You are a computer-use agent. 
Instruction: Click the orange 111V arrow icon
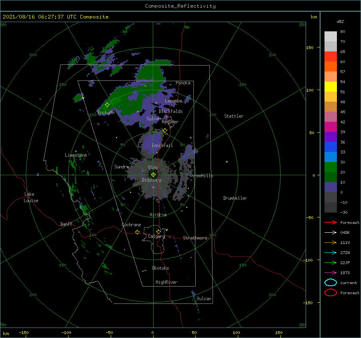tap(331, 242)
